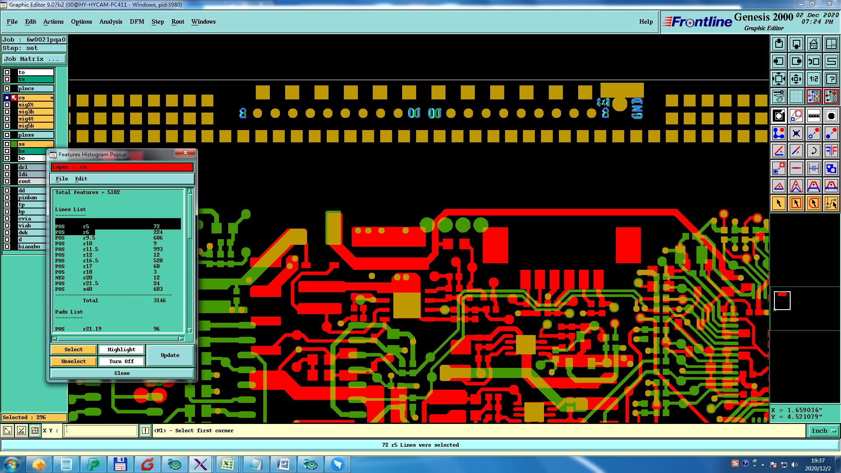Open the Job Matrix selector
The width and height of the screenshot is (841, 473).
click(x=34, y=59)
